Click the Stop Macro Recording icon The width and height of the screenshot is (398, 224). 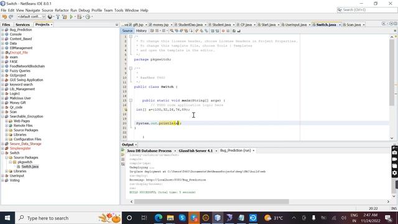(228, 30)
